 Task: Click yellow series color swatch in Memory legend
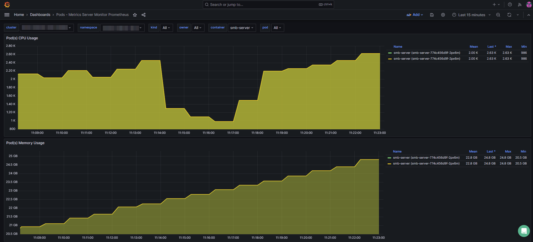click(389, 164)
